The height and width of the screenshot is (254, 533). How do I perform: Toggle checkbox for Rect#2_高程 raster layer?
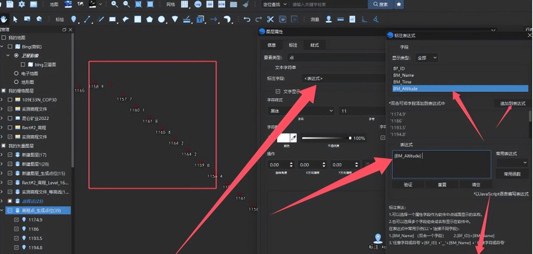coord(10,127)
